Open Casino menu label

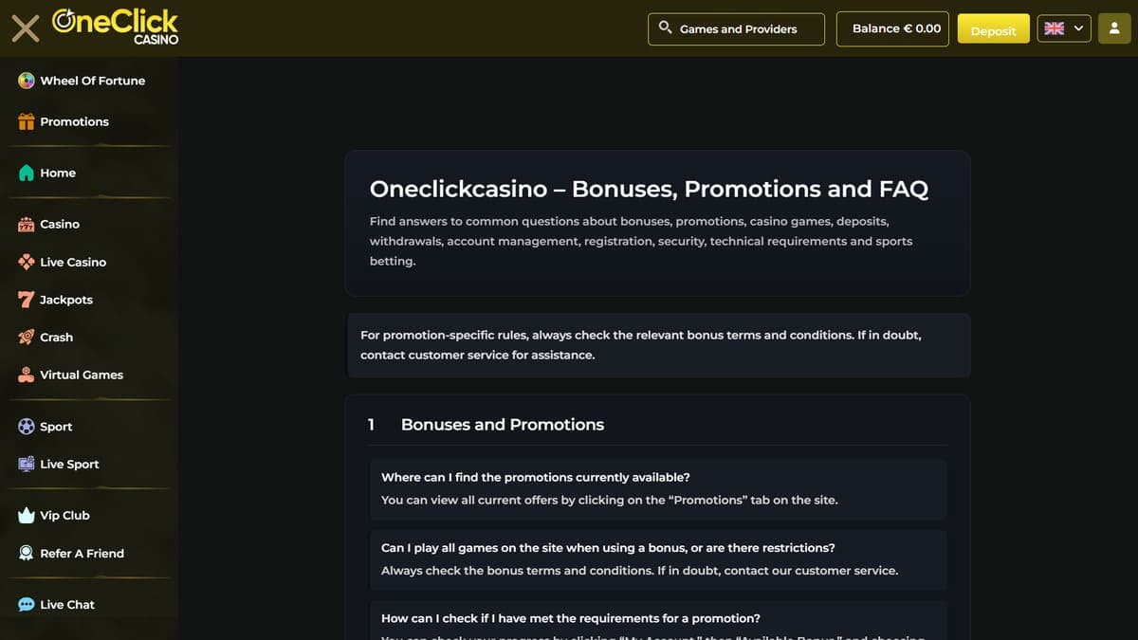click(x=60, y=224)
